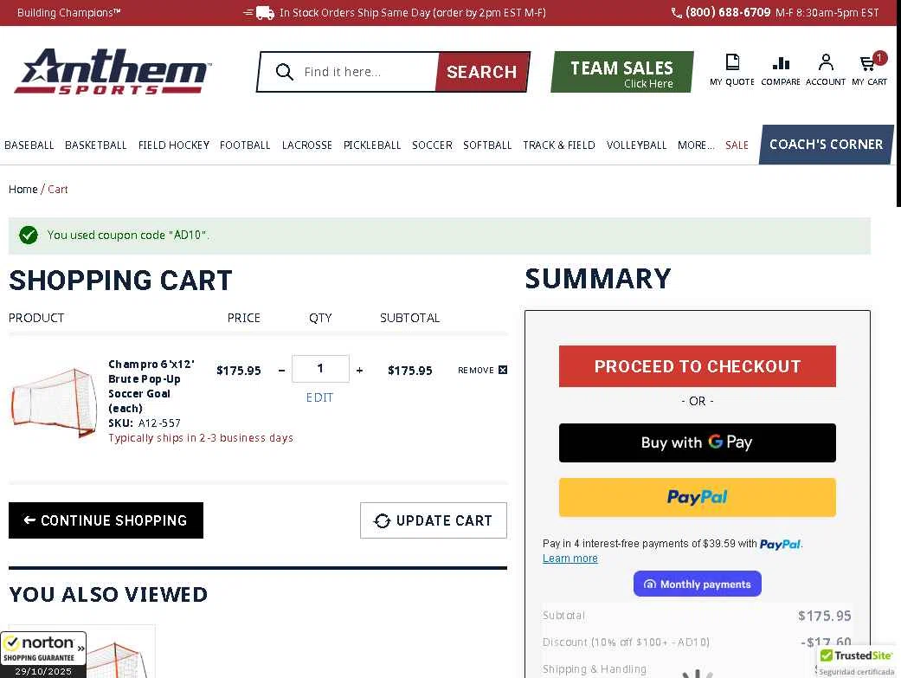Open the Basketball menu

[96, 145]
